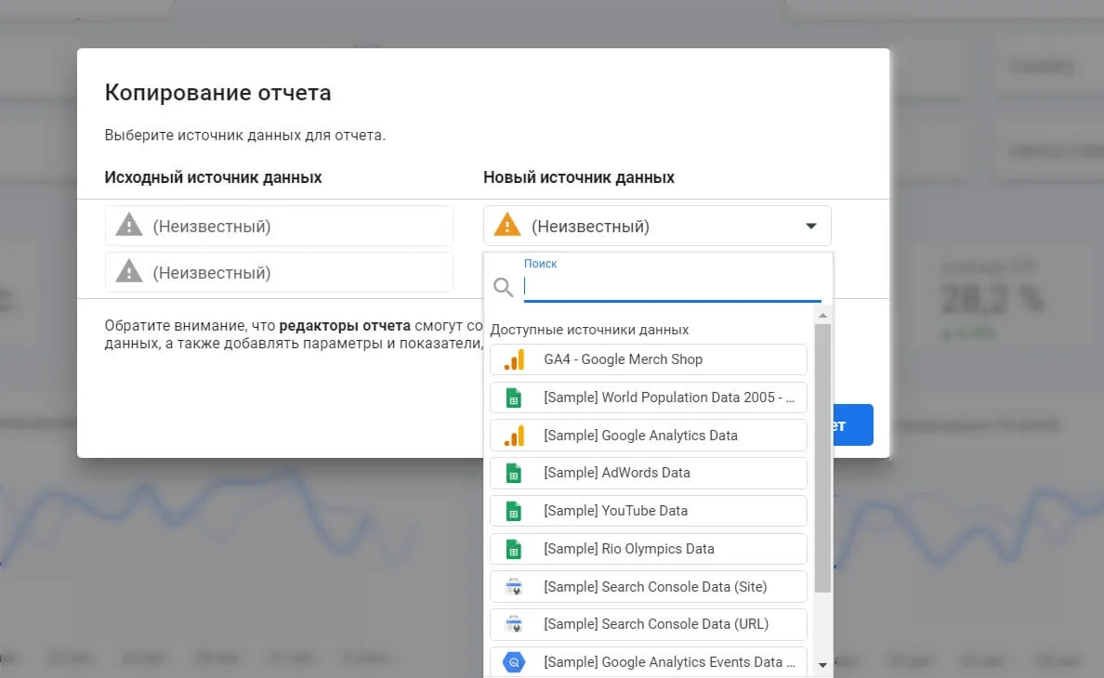Click the orange warning icon in new source

point(506,226)
